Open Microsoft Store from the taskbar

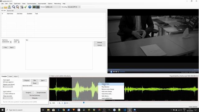point(53,110)
